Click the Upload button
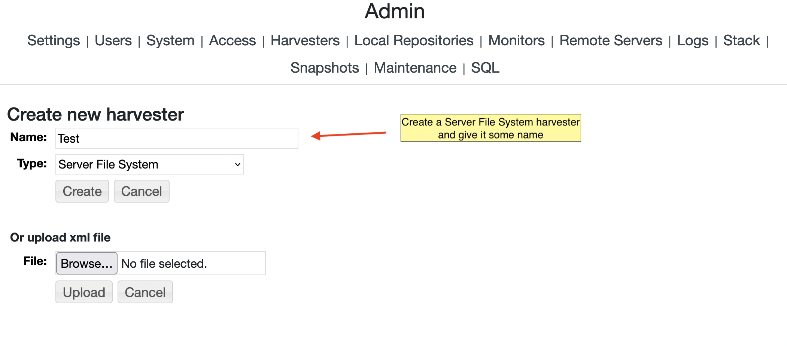 (84, 292)
